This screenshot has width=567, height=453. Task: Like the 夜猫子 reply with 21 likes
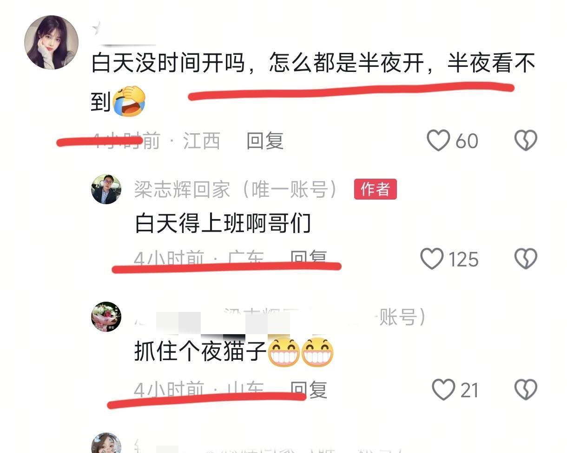[444, 389]
